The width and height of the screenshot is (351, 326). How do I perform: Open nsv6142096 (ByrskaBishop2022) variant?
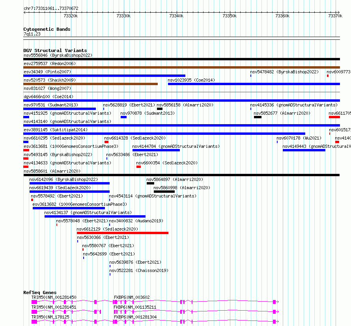[63, 179]
